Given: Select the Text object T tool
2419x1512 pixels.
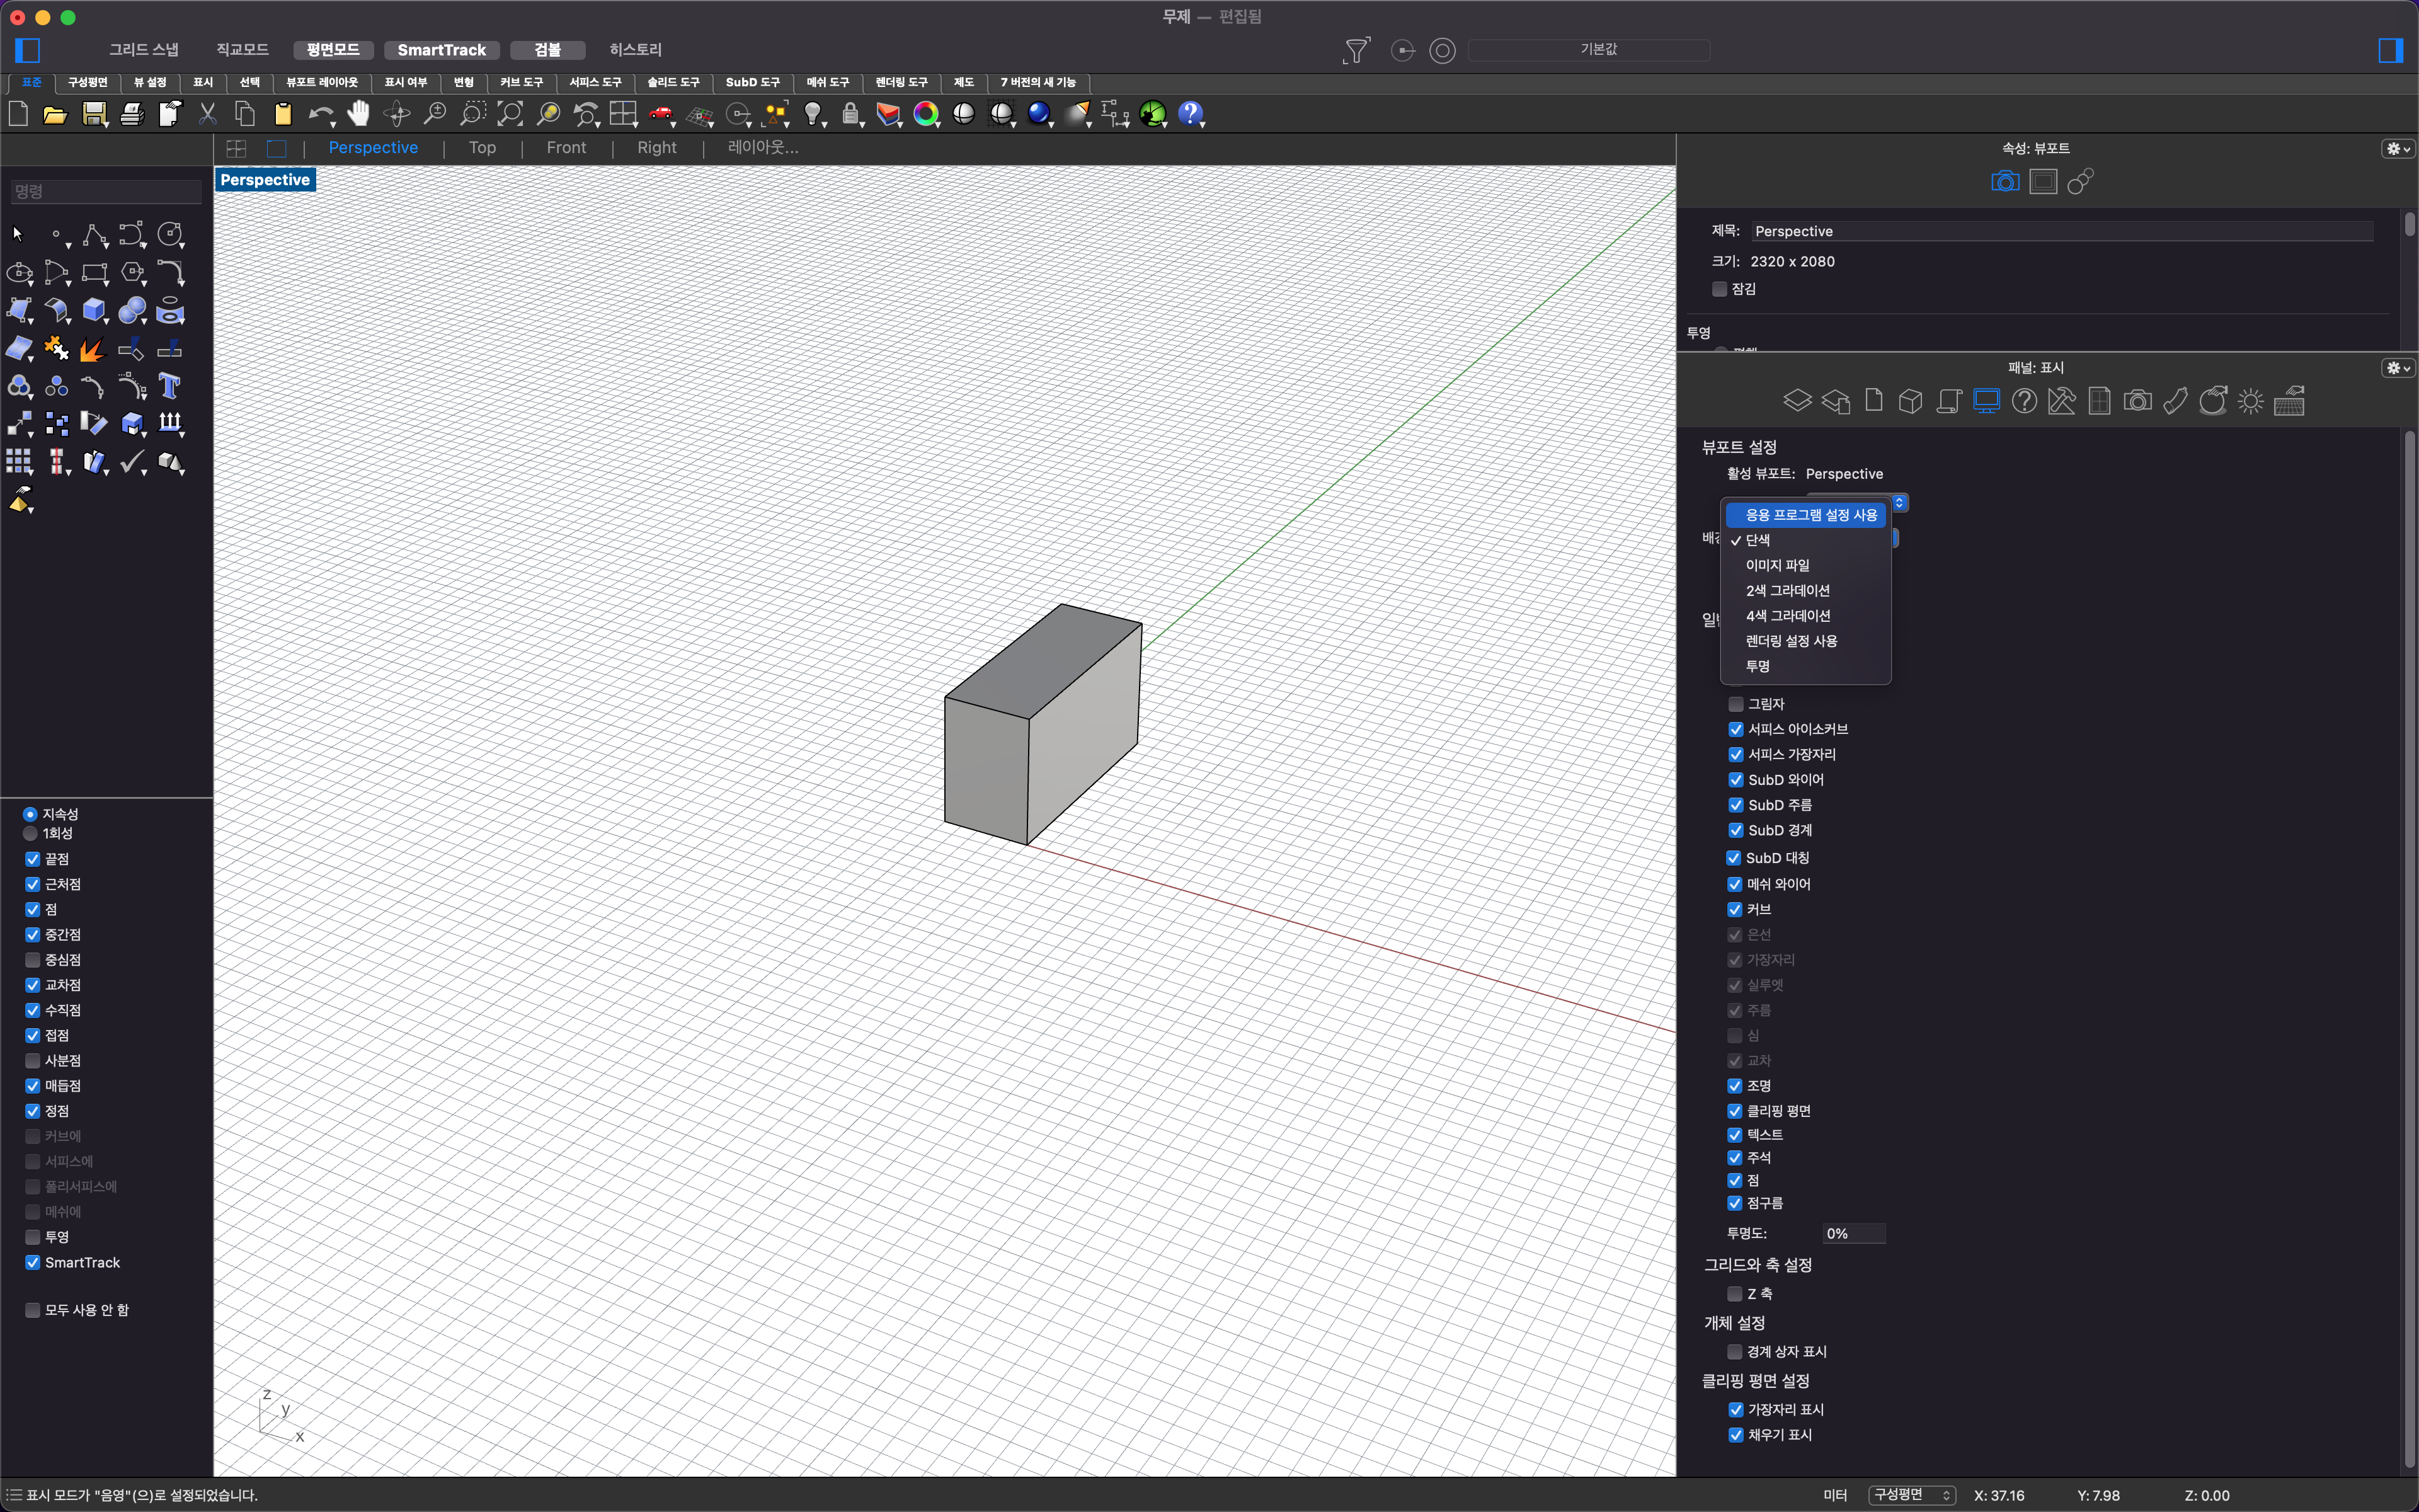Looking at the screenshot, I should tap(170, 386).
